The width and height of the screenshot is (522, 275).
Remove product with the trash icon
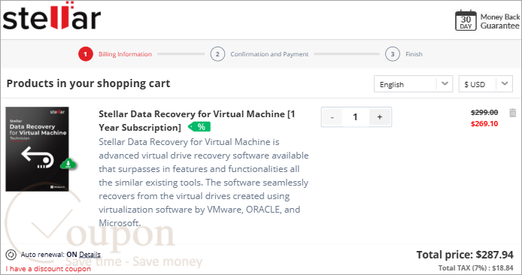point(513,113)
